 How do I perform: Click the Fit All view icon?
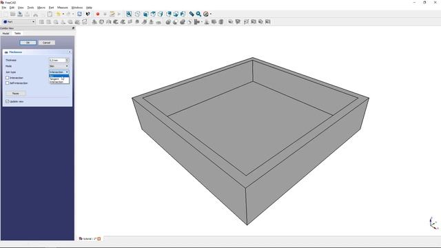point(129,14)
